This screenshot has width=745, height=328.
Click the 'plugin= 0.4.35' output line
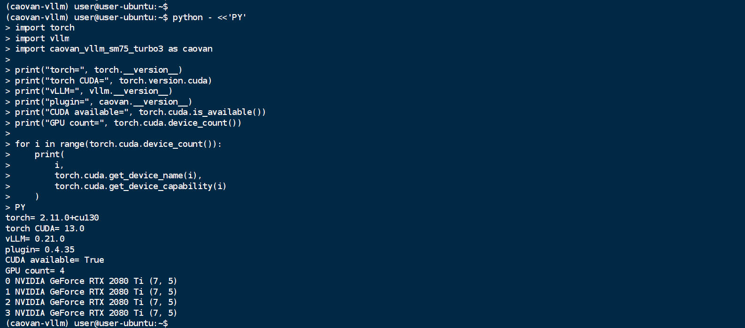pos(40,250)
